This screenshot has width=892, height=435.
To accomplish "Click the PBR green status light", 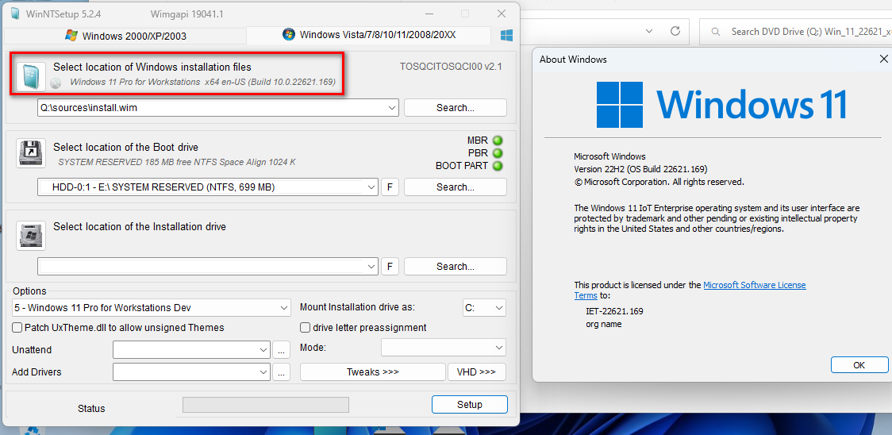I will [x=498, y=153].
